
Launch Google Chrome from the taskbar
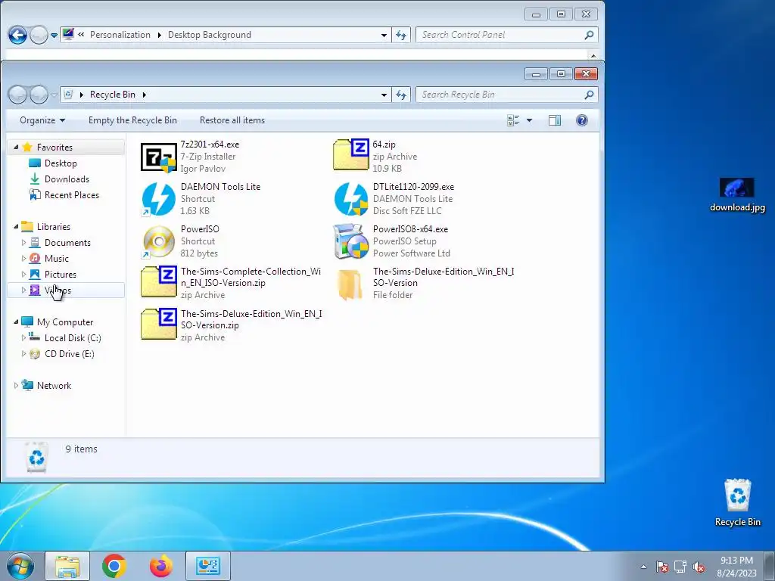(114, 566)
